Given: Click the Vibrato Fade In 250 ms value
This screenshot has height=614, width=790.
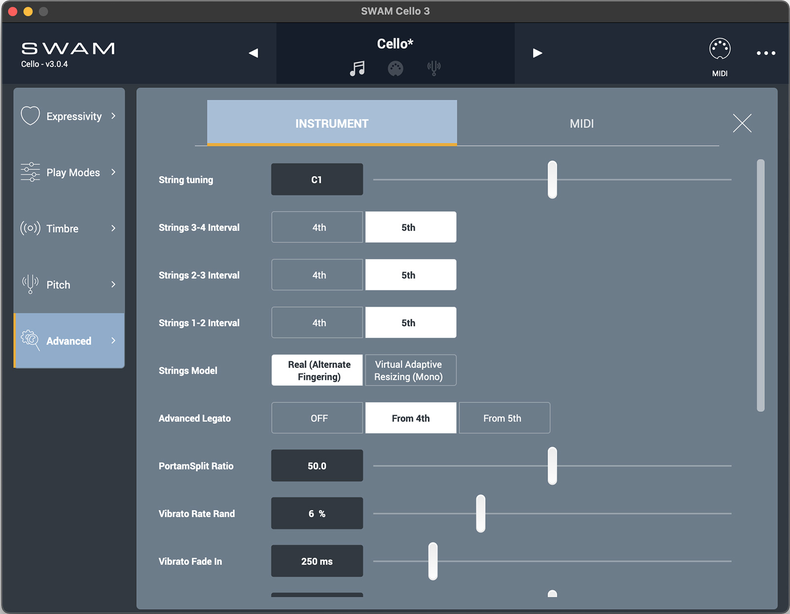Looking at the screenshot, I should tap(317, 561).
